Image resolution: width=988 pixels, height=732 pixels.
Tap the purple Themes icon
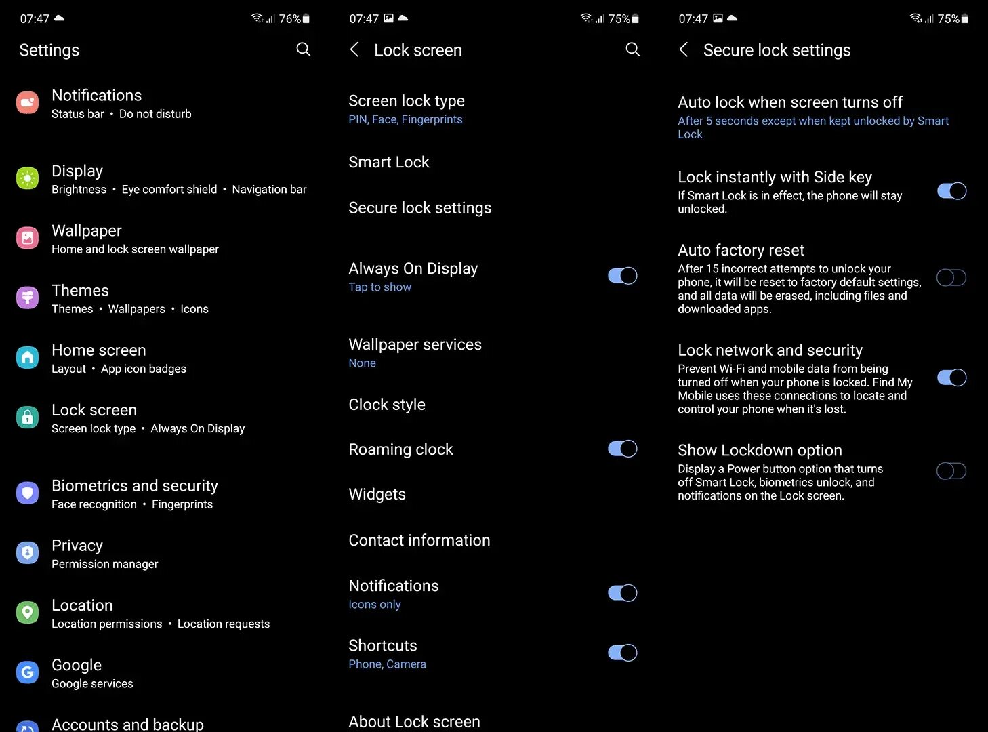27,298
